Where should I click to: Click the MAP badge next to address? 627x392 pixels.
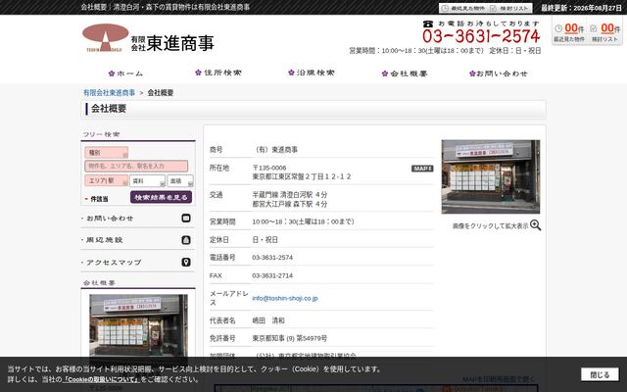pos(422,169)
